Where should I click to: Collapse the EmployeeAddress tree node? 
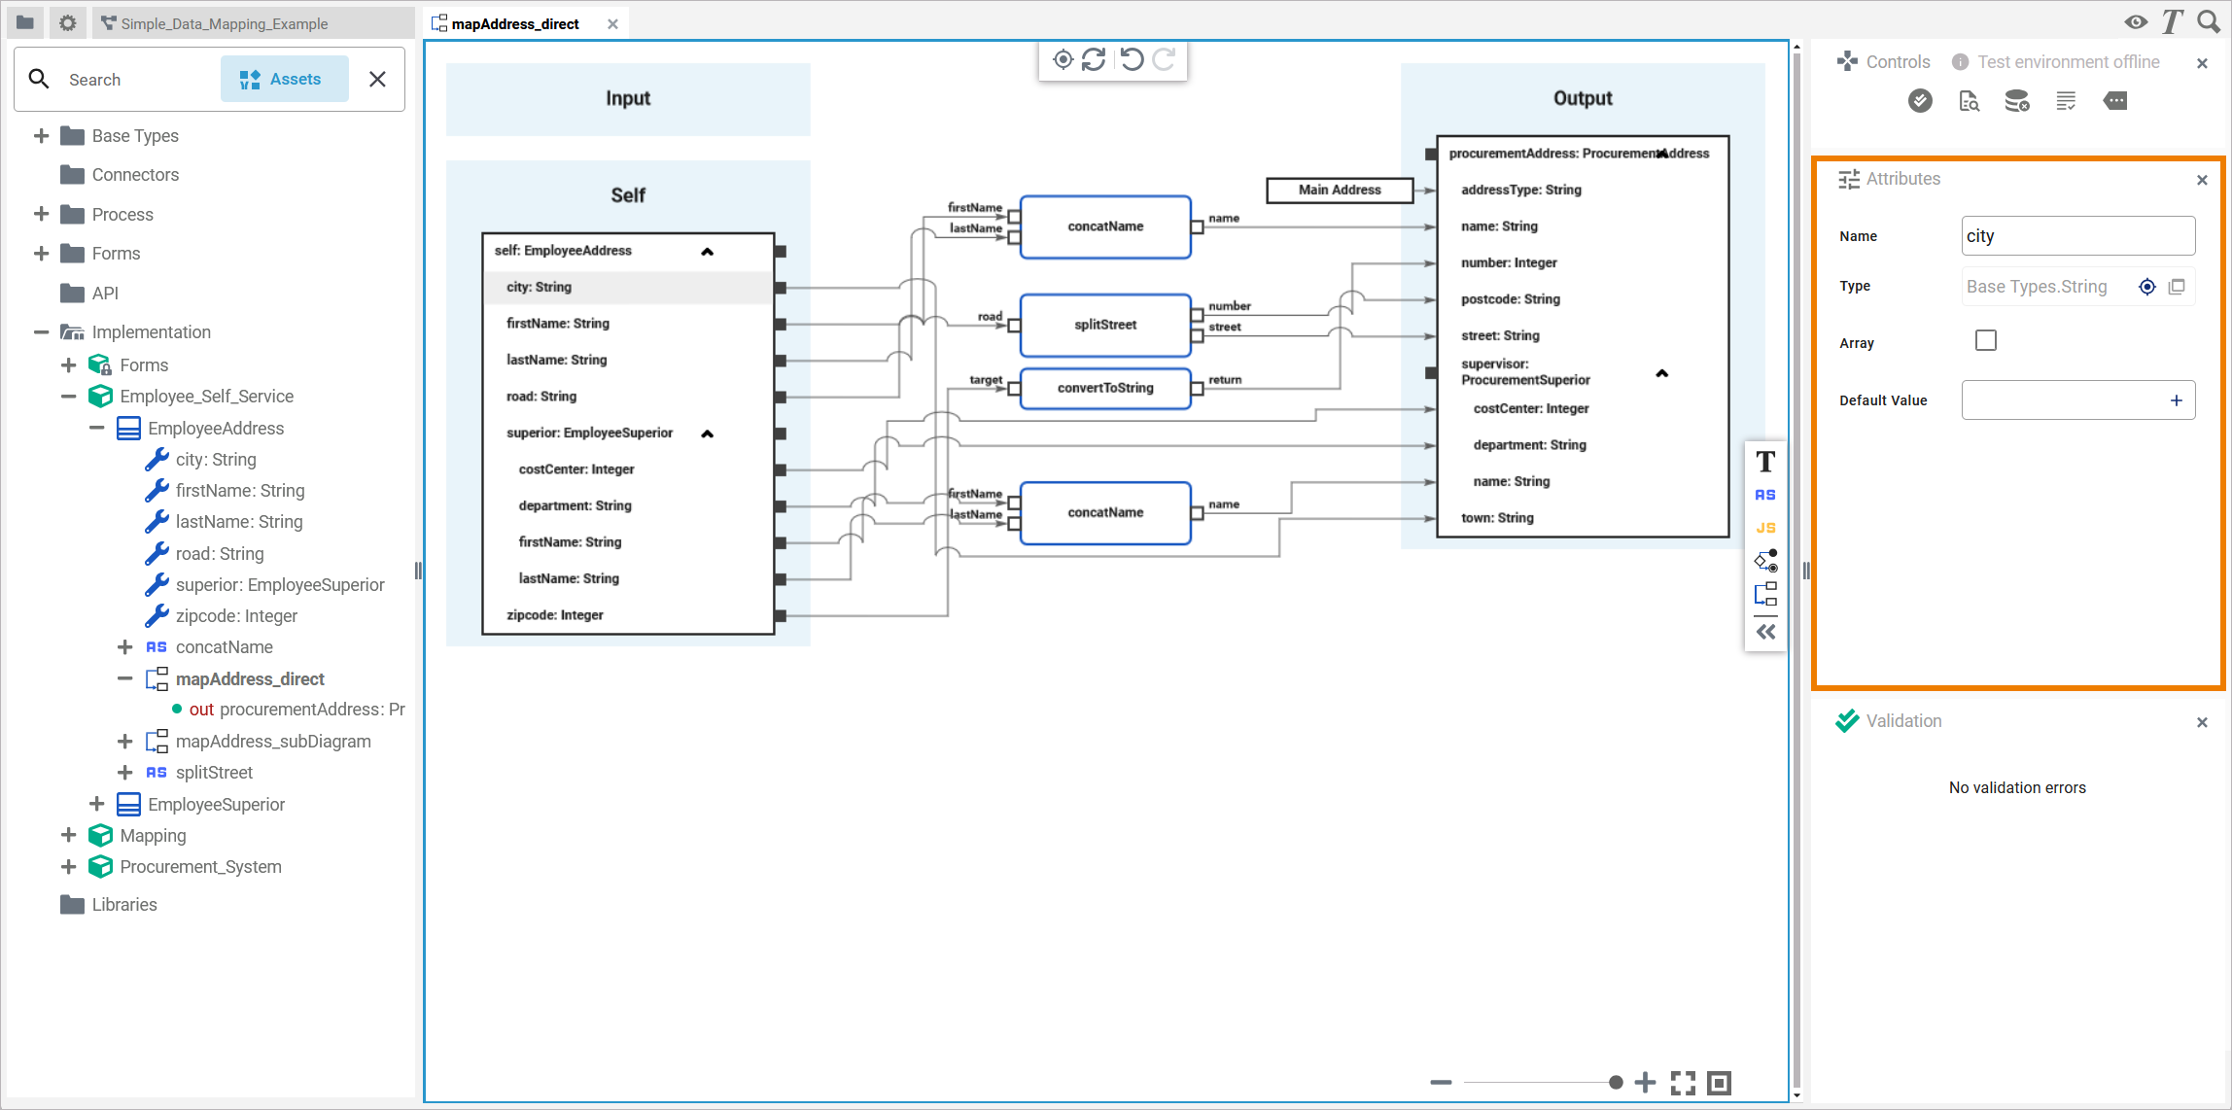(96, 429)
